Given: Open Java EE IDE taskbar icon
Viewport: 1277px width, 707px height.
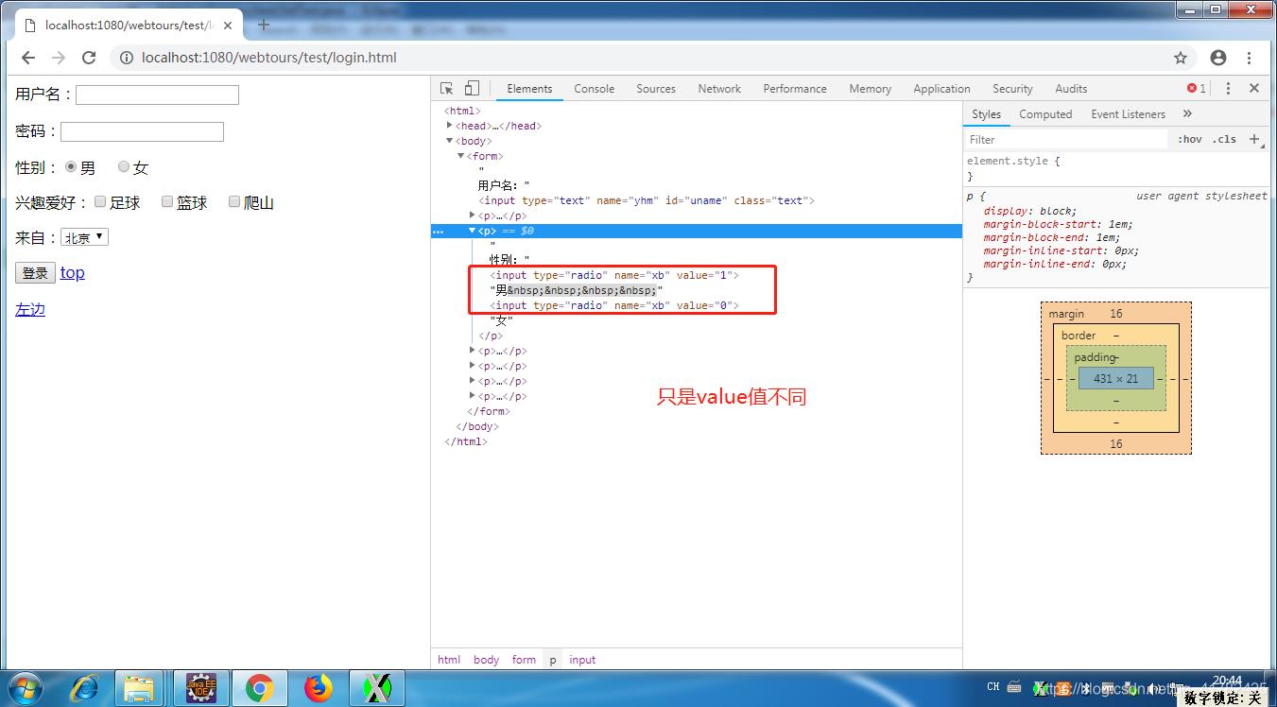Looking at the screenshot, I should (x=200, y=688).
